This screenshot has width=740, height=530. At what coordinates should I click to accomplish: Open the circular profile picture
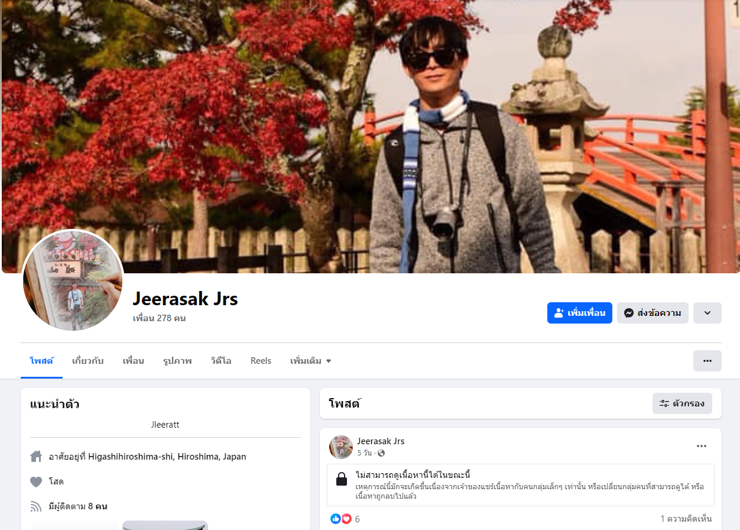[73, 280]
